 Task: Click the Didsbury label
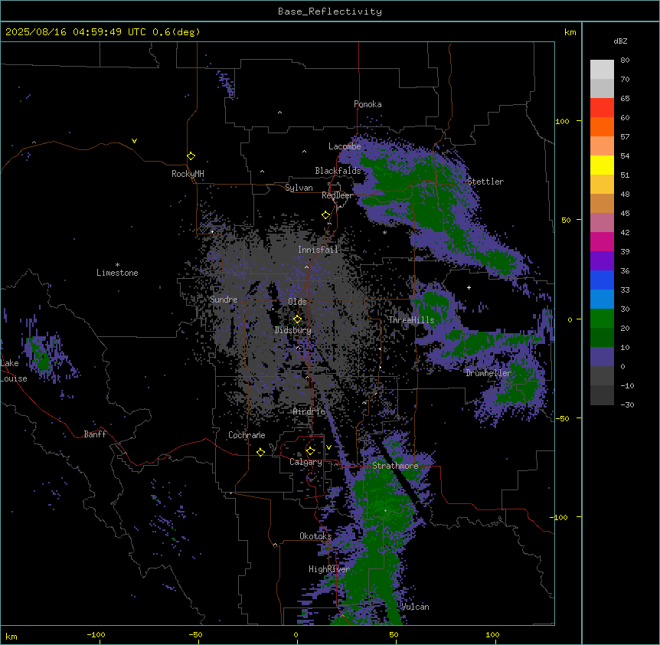tap(293, 330)
